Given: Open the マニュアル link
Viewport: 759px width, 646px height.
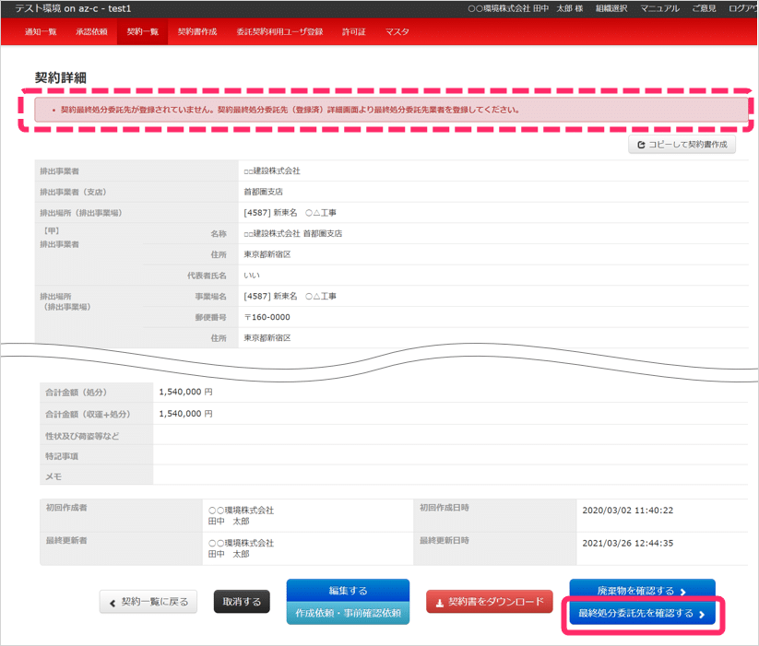Looking at the screenshot, I should point(659,8).
